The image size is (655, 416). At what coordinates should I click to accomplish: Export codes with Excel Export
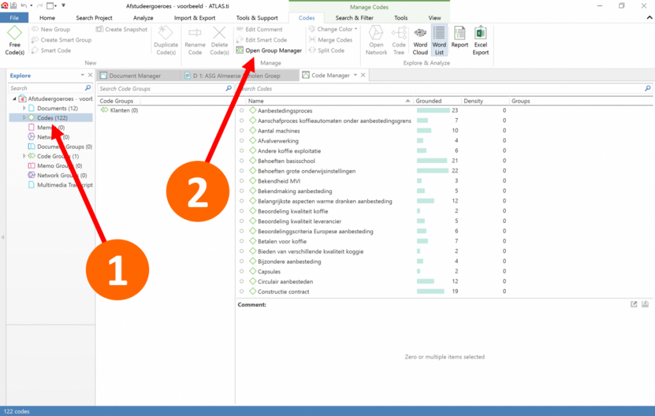pos(480,40)
